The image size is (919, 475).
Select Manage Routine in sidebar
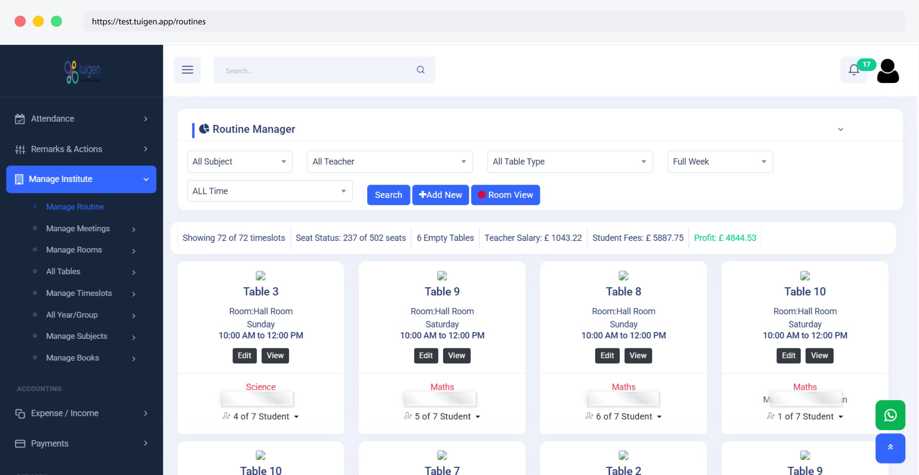coord(75,207)
